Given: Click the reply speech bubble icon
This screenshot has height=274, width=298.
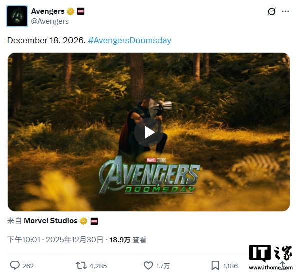Looking at the screenshot, I should click(15, 265).
